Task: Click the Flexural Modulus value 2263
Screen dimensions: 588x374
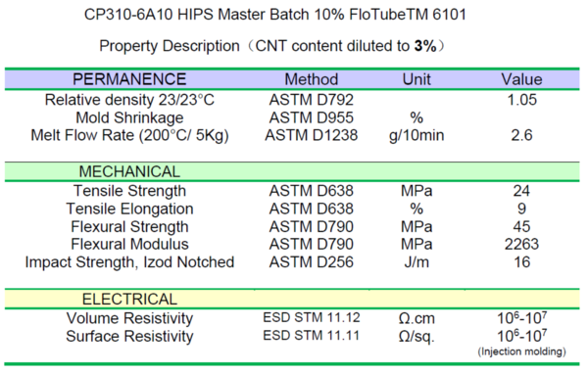Action: (x=521, y=245)
